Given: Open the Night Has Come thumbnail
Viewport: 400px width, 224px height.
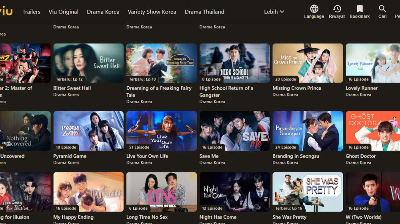Looking at the screenshot, I should [235, 192].
